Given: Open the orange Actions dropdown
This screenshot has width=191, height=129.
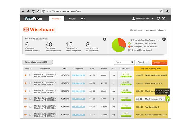Looking at the screenshot, I should coord(160,62).
